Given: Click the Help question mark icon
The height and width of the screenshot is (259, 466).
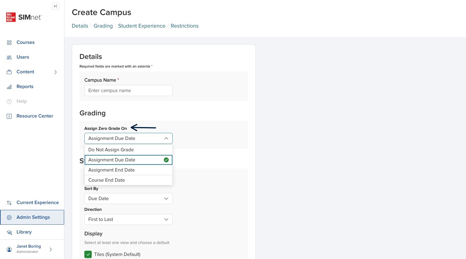Looking at the screenshot, I should point(9,102).
